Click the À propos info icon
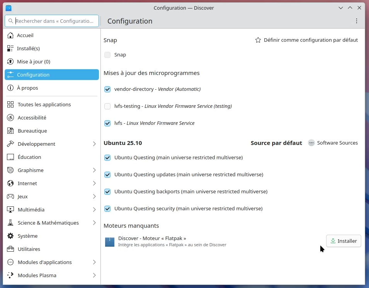 click(x=10, y=88)
